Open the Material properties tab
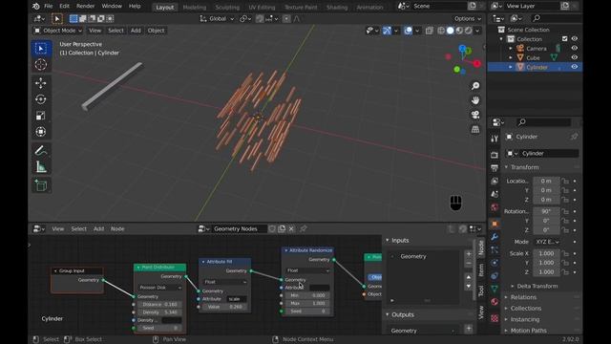Screen dimensions: 611x344 (495, 302)
